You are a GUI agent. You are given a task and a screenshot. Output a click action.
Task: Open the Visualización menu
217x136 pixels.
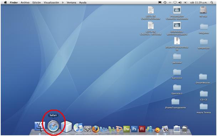(51, 2)
